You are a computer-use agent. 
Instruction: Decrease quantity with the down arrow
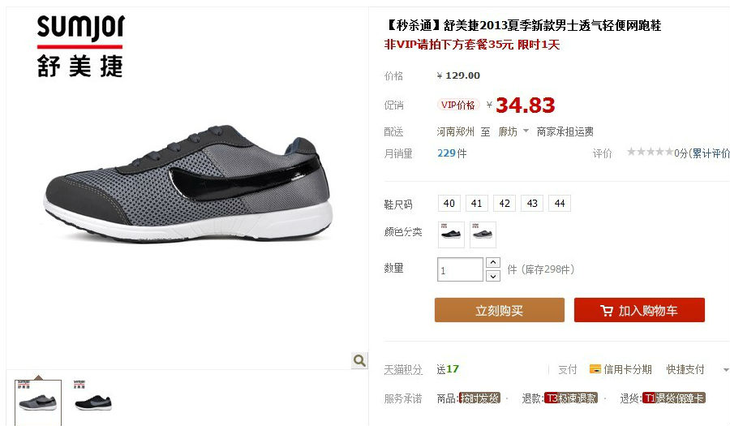(493, 277)
